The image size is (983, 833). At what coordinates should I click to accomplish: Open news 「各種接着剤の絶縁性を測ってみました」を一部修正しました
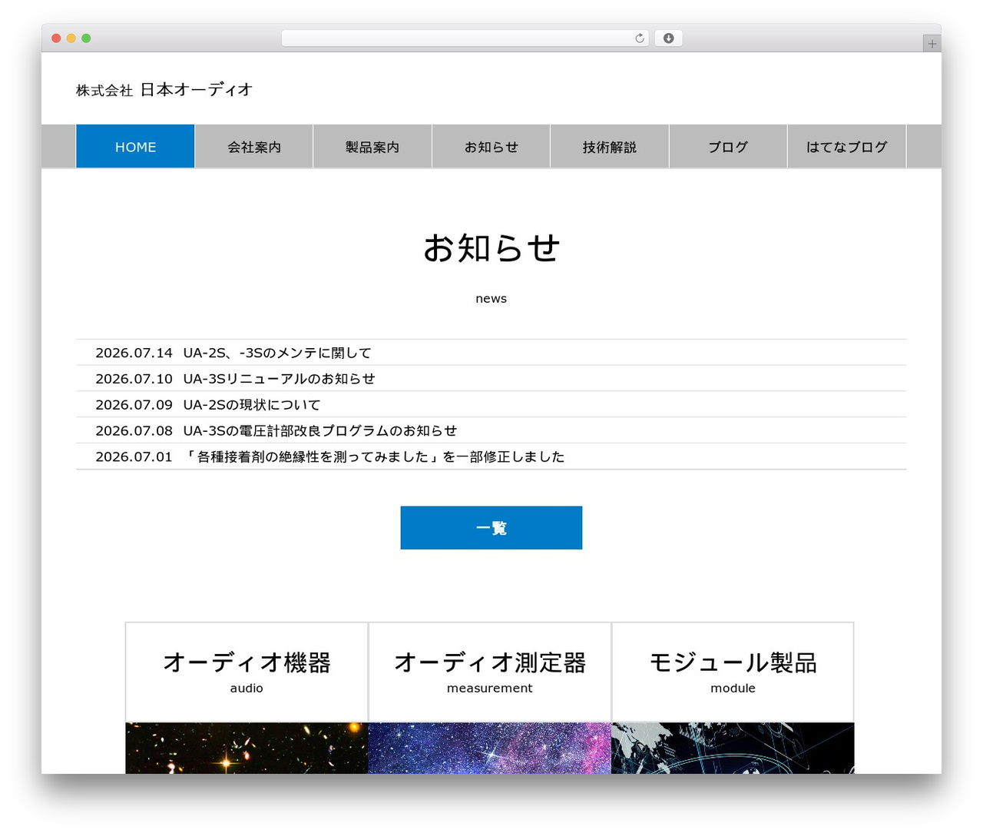[374, 457]
